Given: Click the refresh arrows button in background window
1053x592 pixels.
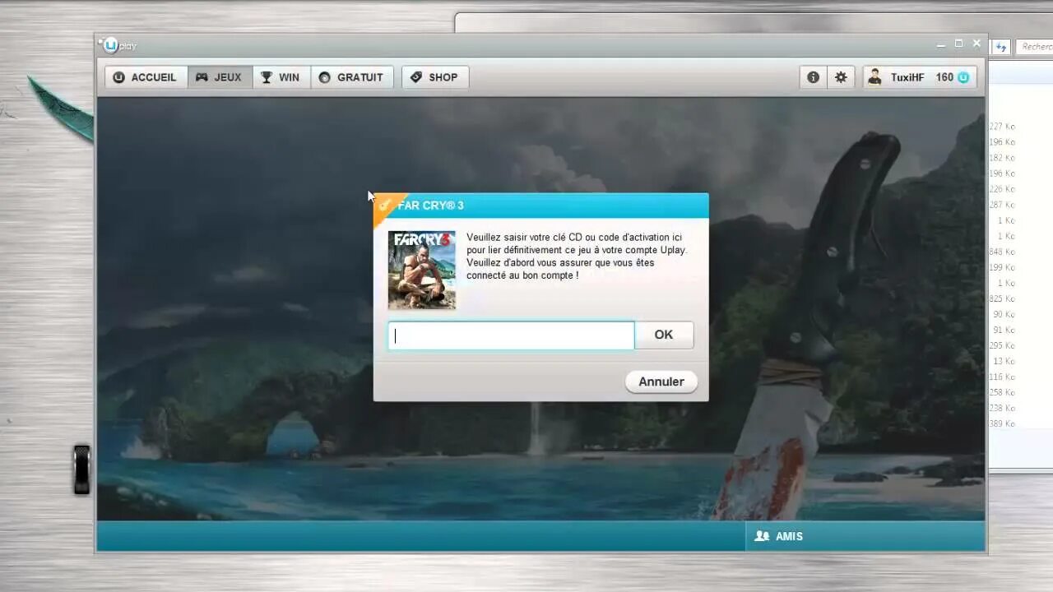Looking at the screenshot, I should [1001, 47].
